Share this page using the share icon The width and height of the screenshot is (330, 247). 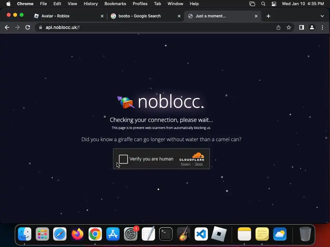(278, 28)
